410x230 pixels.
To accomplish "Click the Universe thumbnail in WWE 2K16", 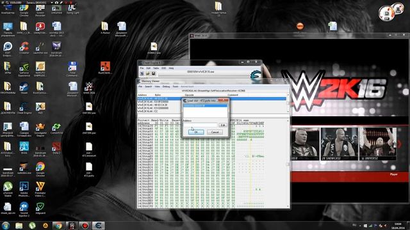I will pyautogui.click(x=377, y=144).
